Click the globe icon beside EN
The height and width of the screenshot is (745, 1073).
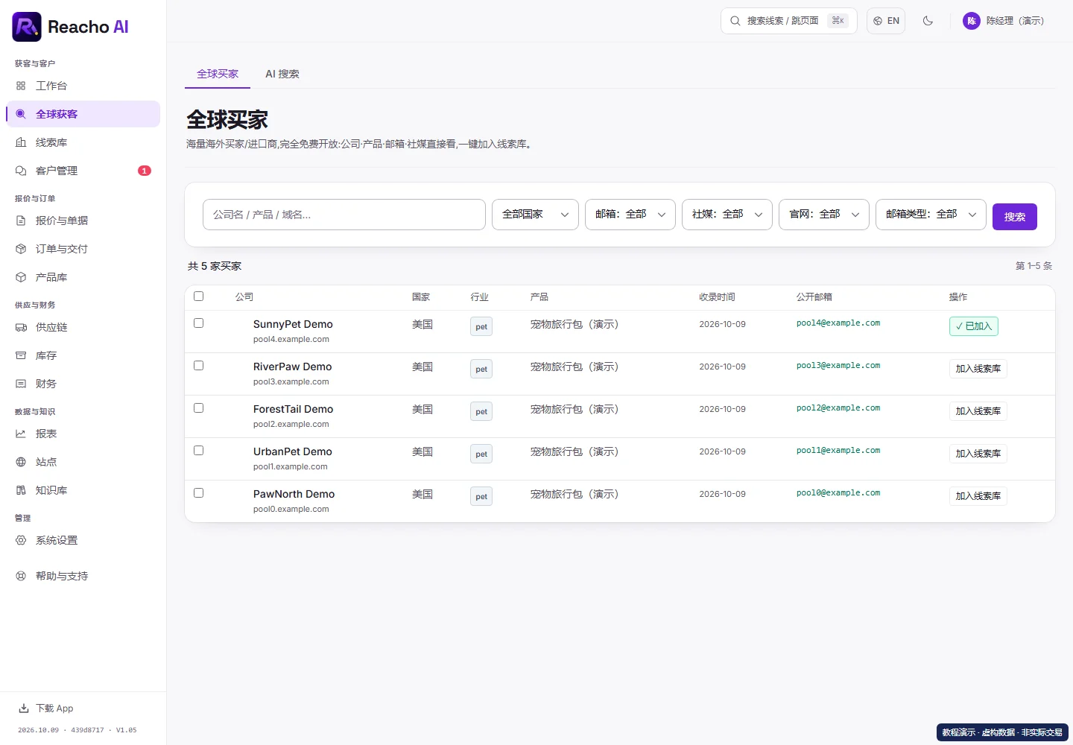click(x=878, y=21)
